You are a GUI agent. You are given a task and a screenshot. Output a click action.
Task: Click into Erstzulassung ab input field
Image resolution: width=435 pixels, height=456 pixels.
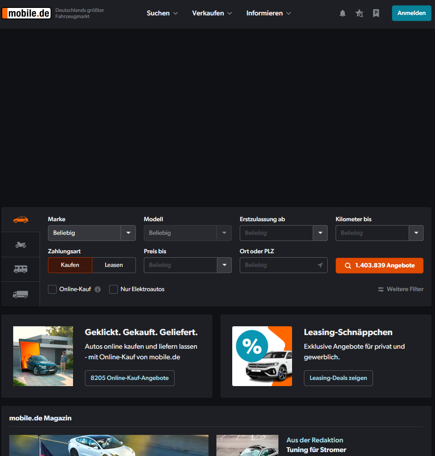[276, 233]
